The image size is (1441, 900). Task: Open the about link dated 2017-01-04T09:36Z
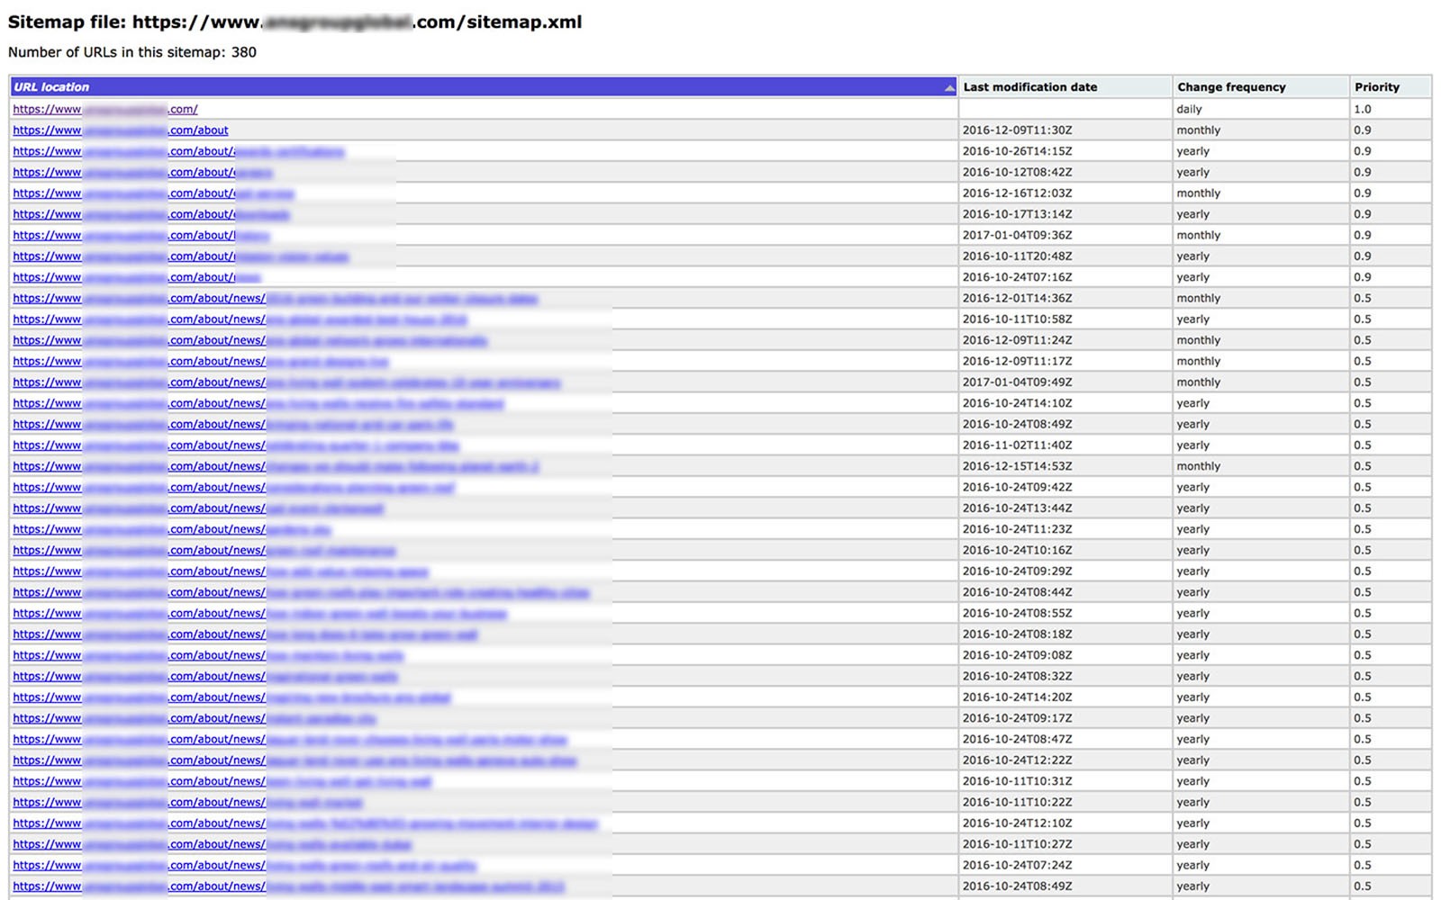coord(141,236)
